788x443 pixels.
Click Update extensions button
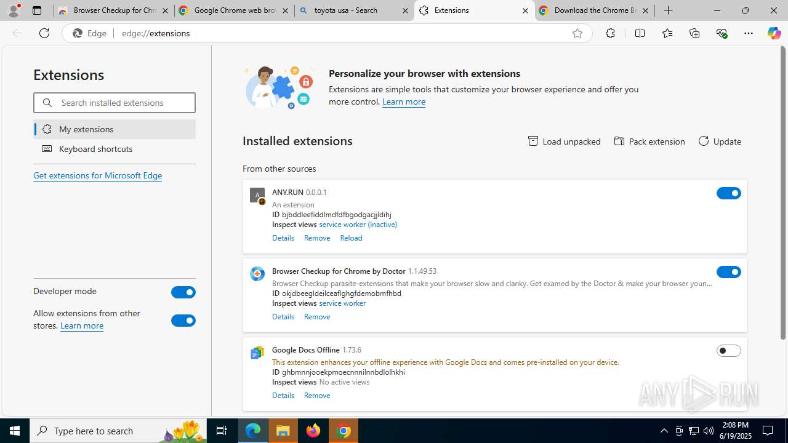pos(720,142)
